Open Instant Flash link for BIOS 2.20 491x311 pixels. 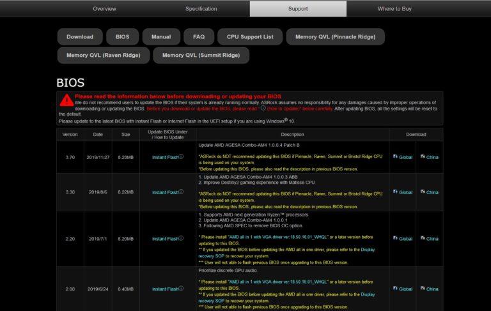tap(165, 239)
